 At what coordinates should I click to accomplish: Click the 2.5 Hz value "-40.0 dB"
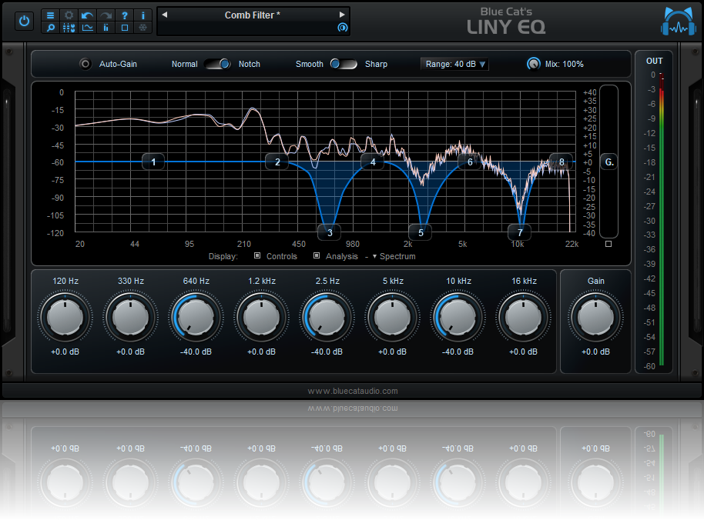[327, 352]
